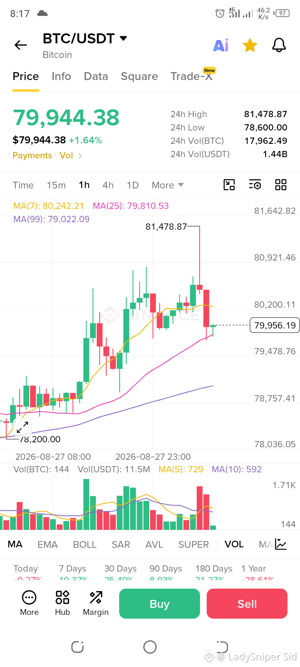Screen dimensions: 300x667
Task: Go back with the left arrow icon
Action: pos(21,45)
